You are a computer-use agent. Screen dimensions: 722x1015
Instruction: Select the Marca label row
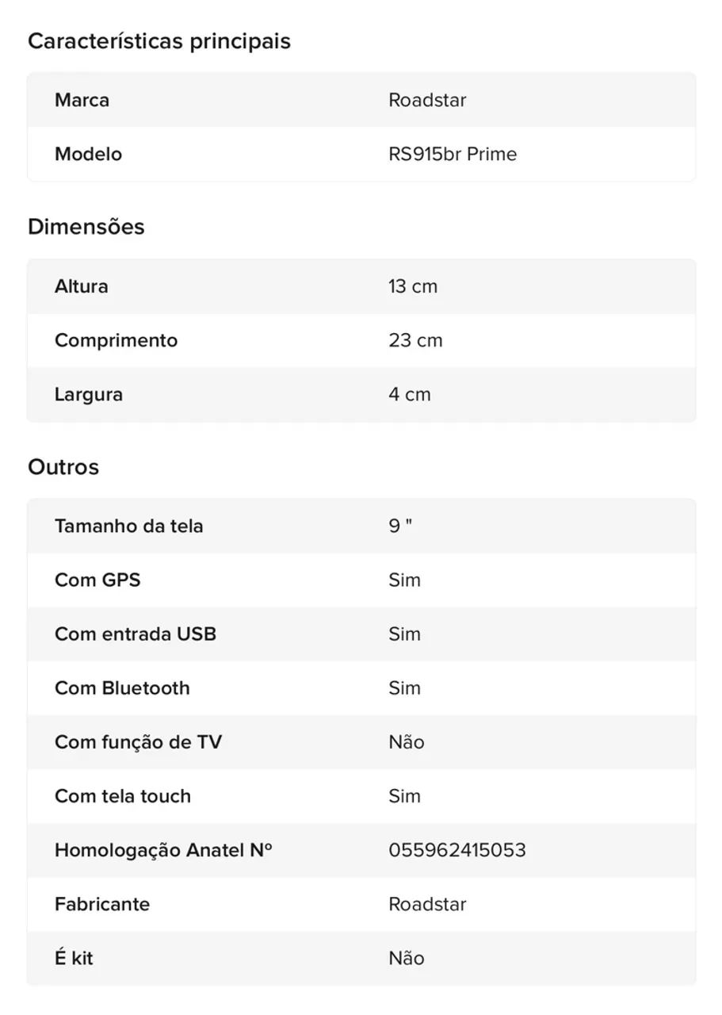pyautogui.click(x=361, y=100)
